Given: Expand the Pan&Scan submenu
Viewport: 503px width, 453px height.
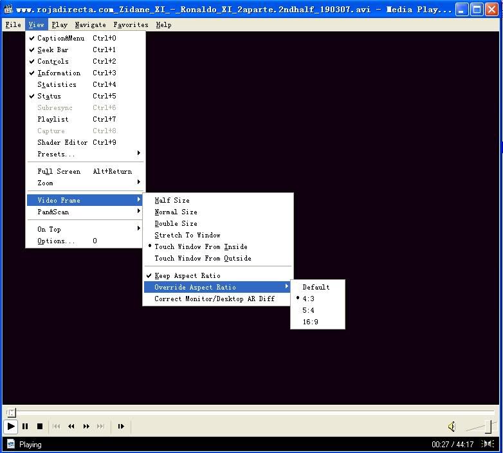Looking at the screenshot, I should [x=85, y=212].
